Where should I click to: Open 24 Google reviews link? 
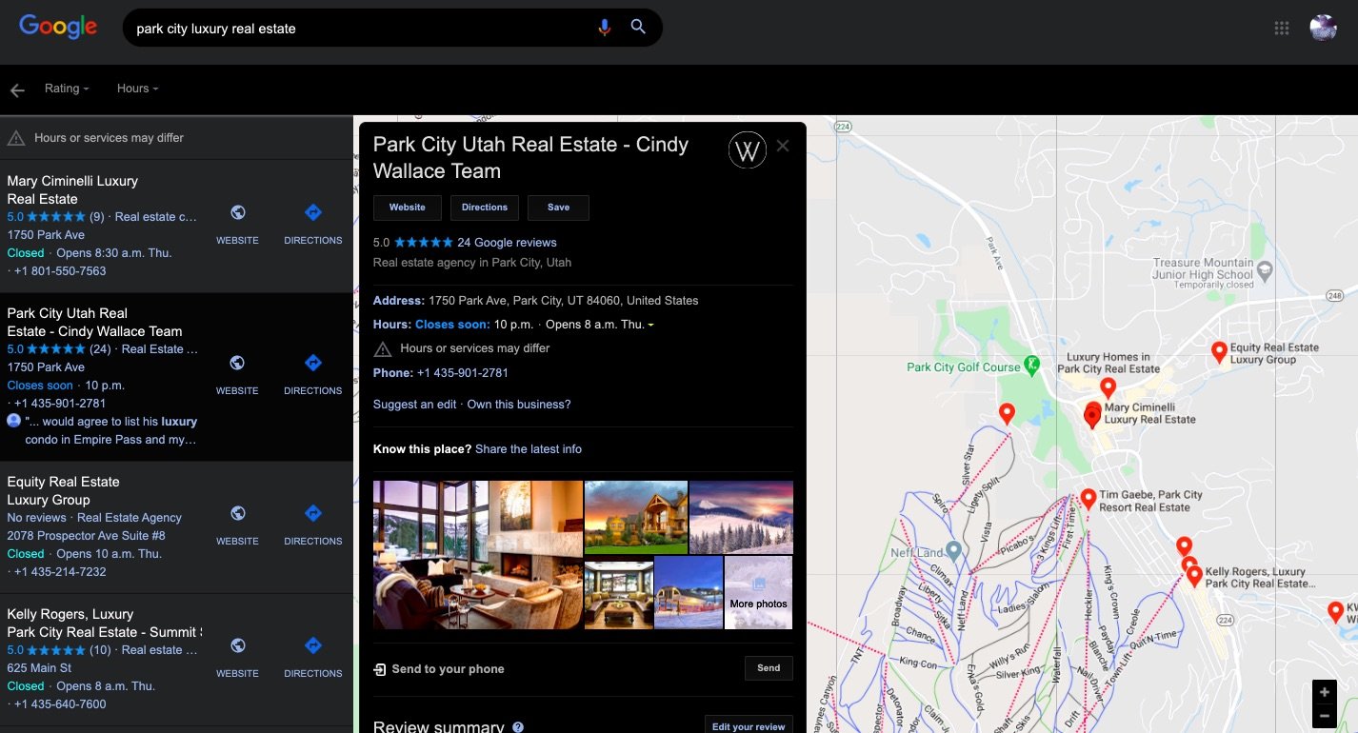point(507,243)
